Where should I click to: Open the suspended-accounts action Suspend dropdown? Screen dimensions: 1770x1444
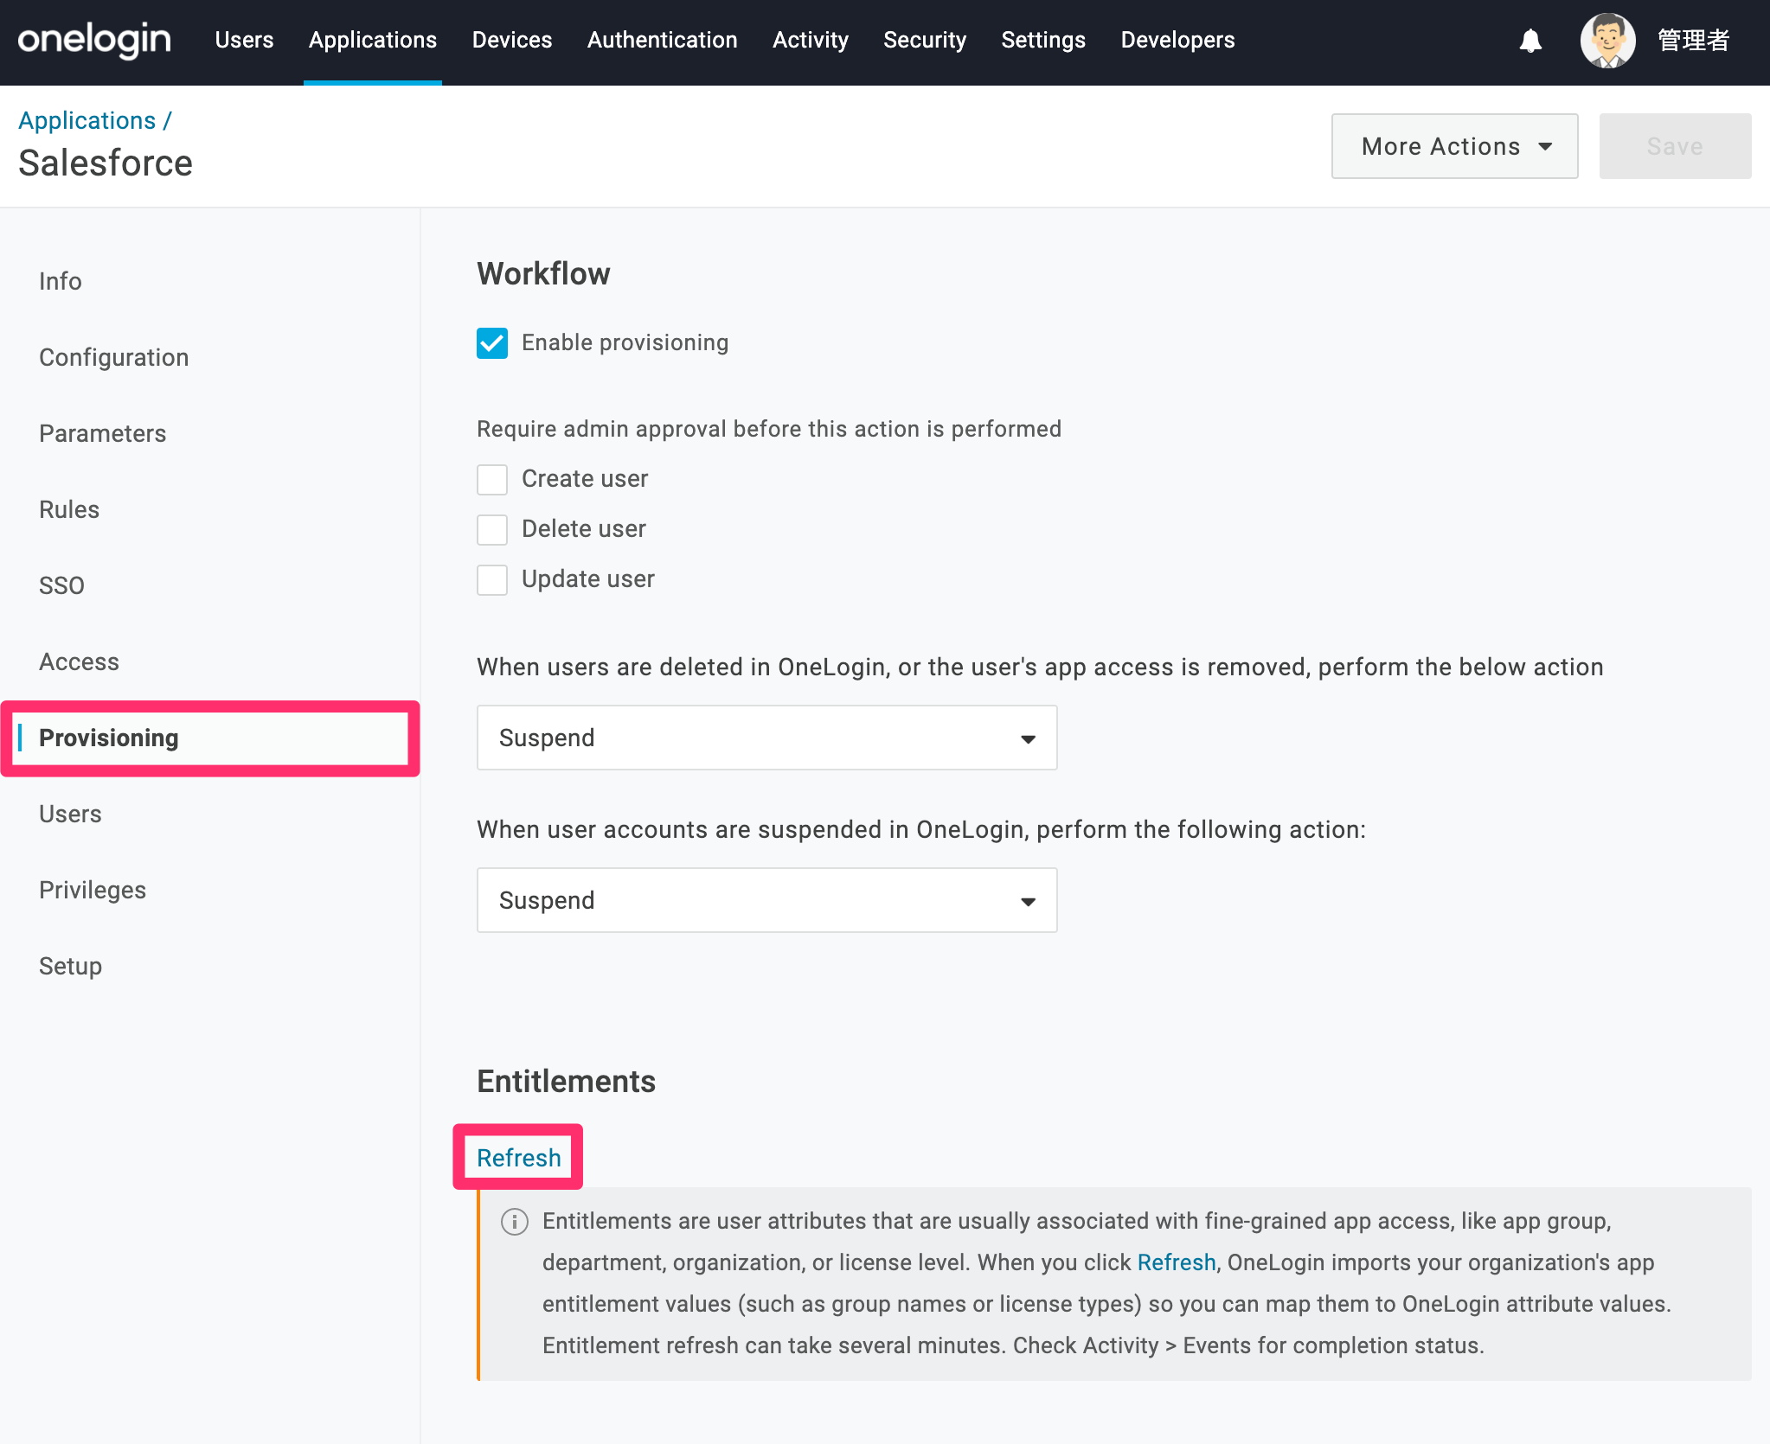pos(766,900)
